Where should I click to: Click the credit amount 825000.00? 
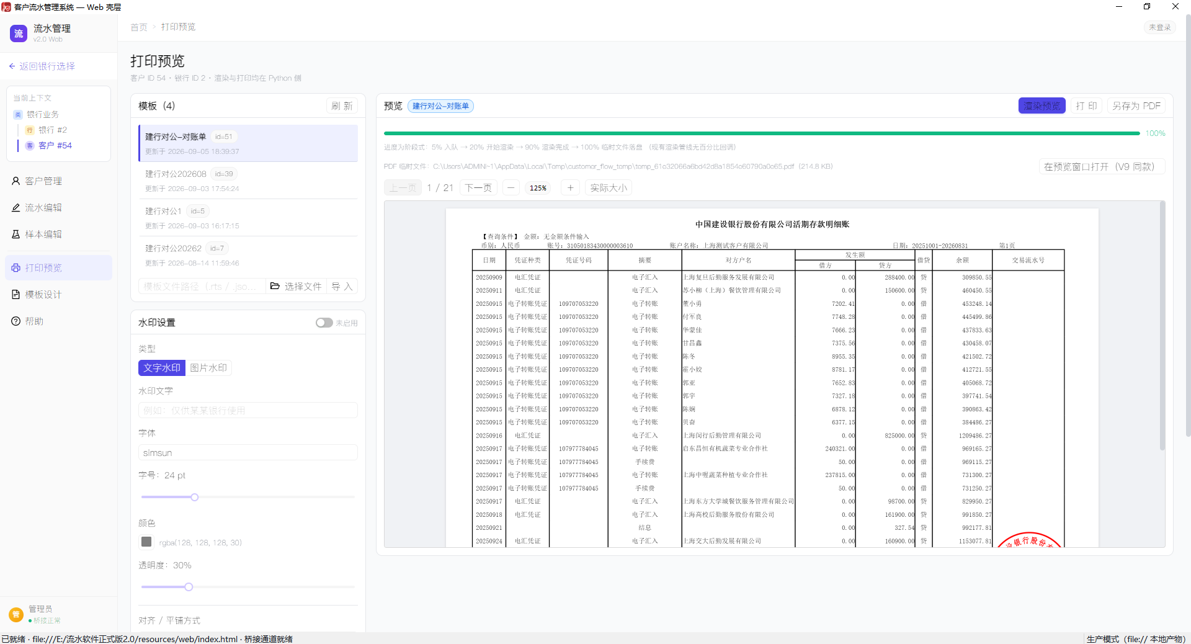(x=900, y=436)
